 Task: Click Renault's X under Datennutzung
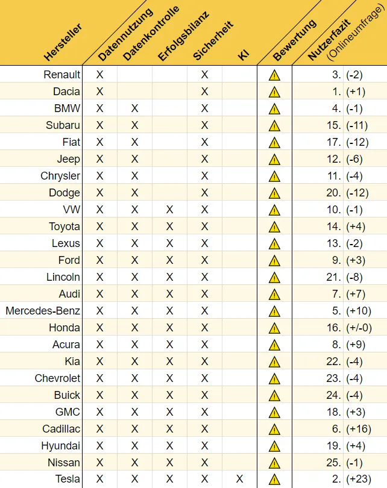99,75
